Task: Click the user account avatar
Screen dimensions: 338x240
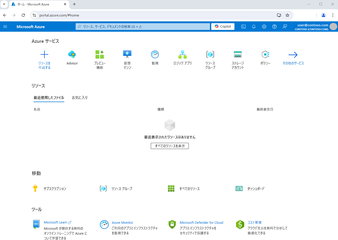Action: (333, 27)
